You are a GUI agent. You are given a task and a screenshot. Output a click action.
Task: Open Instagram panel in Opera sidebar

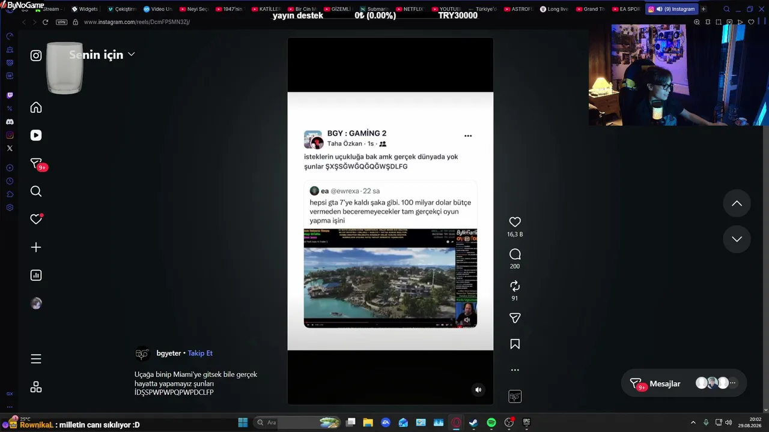10,135
